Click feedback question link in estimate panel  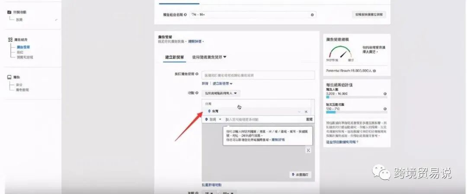342,142
